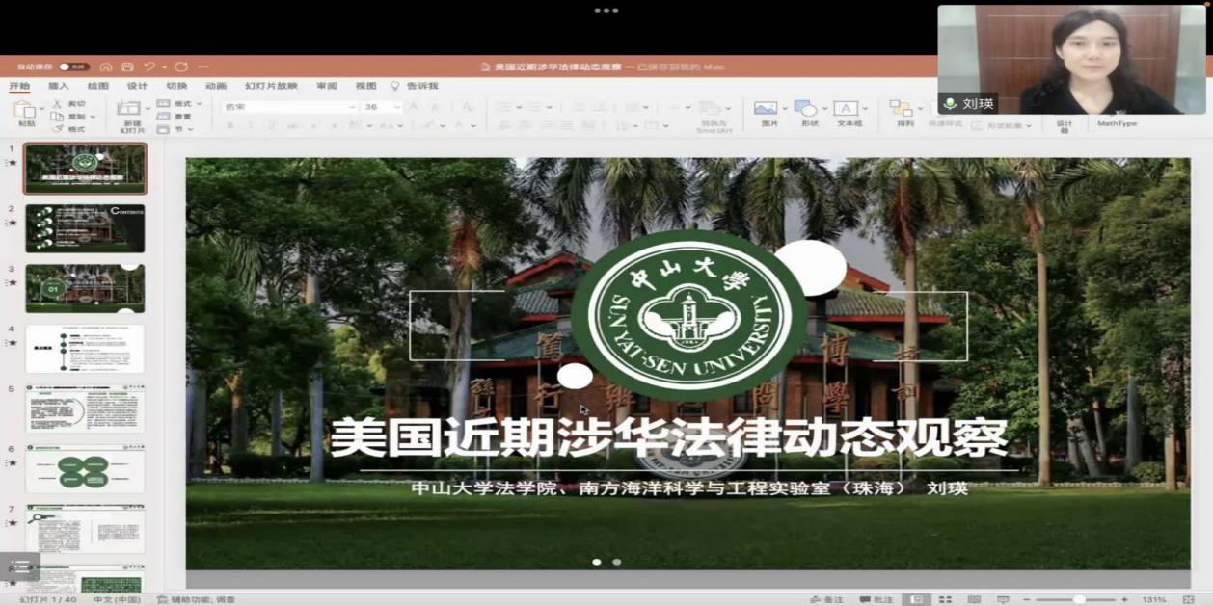Click the 告诉我 (Tell me) search box
The height and width of the screenshot is (606, 1213).
click(415, 86)
